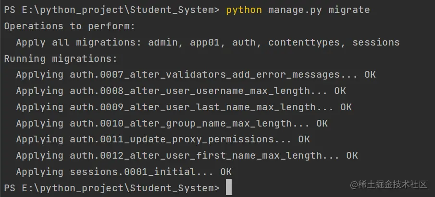Click the auth.0007_alter_validators_add_error_messages migration text
The image size is (435, 197).
click(x=205, y=75)
